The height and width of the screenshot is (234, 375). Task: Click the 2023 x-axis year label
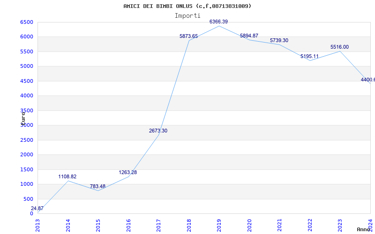point(340,226)
